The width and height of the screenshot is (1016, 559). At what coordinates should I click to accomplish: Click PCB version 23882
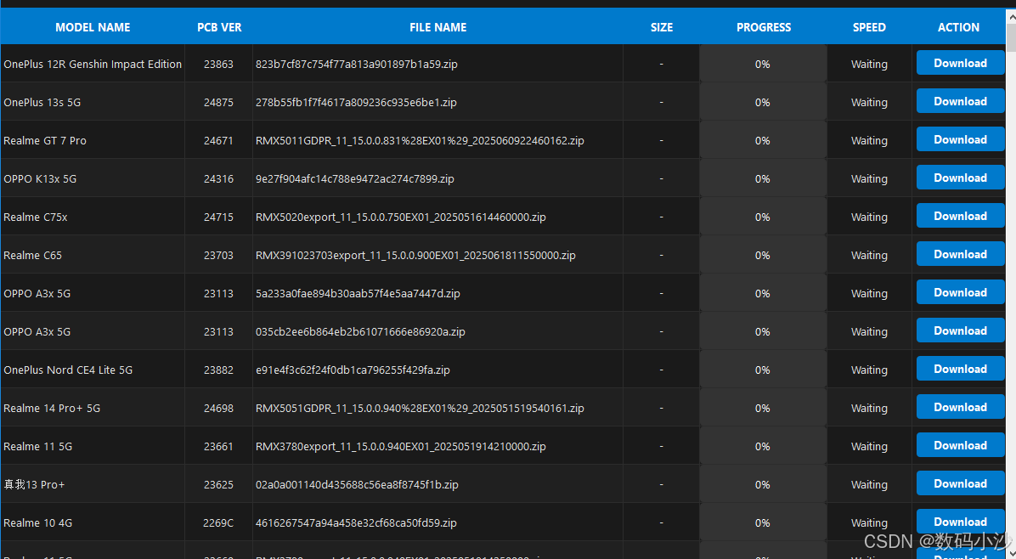tap(218, 370)
